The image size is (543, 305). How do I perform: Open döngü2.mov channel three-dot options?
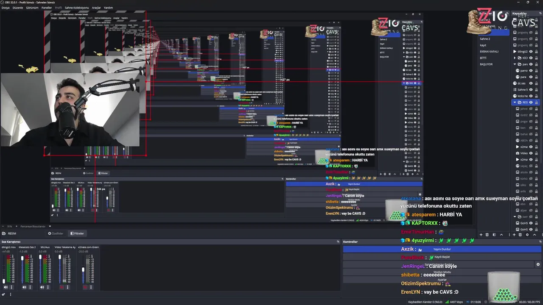pyautogui.click(x=11, y=287)
